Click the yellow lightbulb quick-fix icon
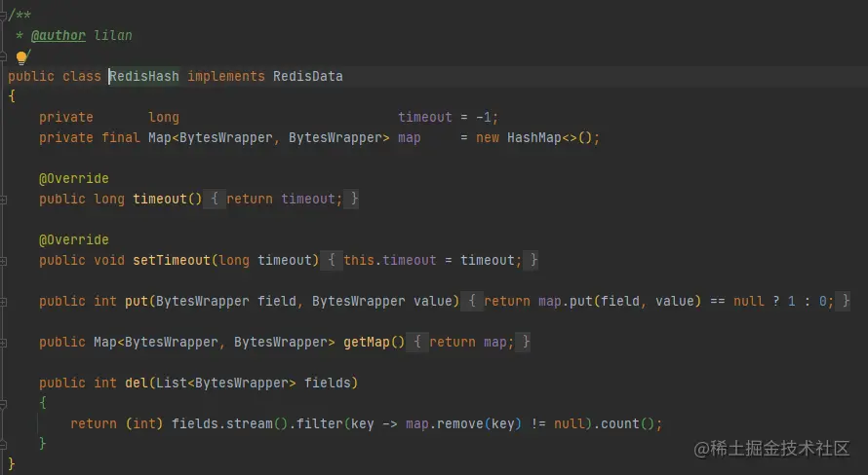The height and width of the screenshot is (475, 868). pos(21,56)
